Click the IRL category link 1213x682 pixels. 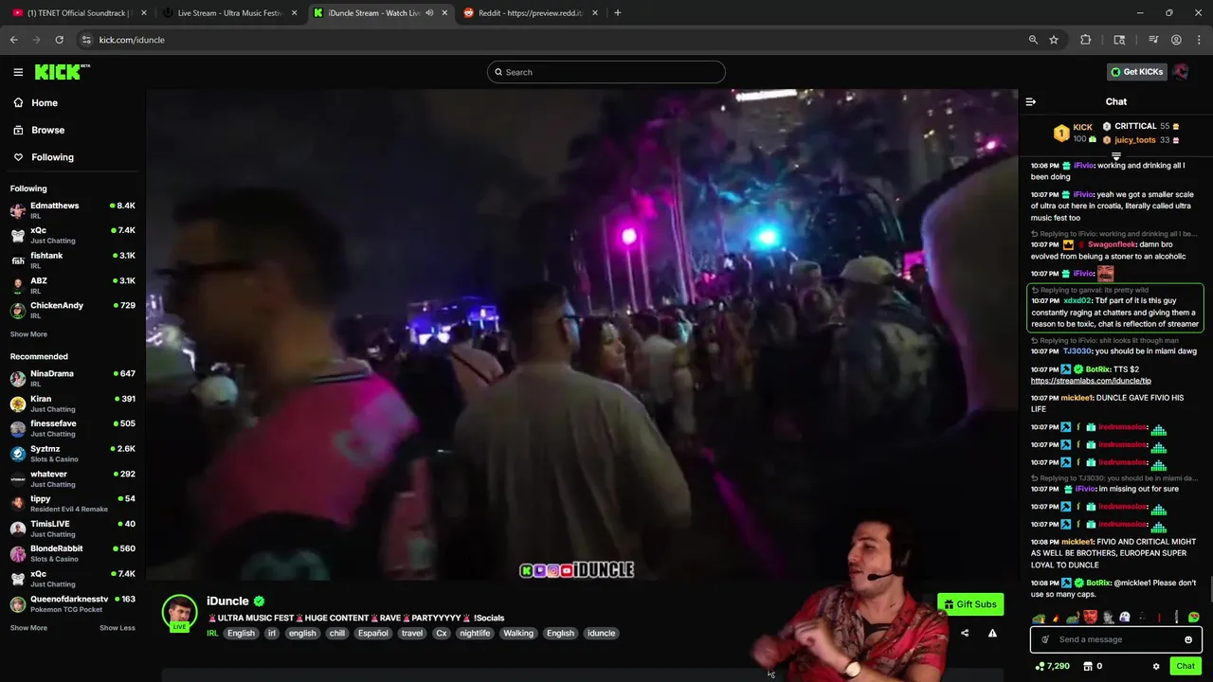pos(212,633)
